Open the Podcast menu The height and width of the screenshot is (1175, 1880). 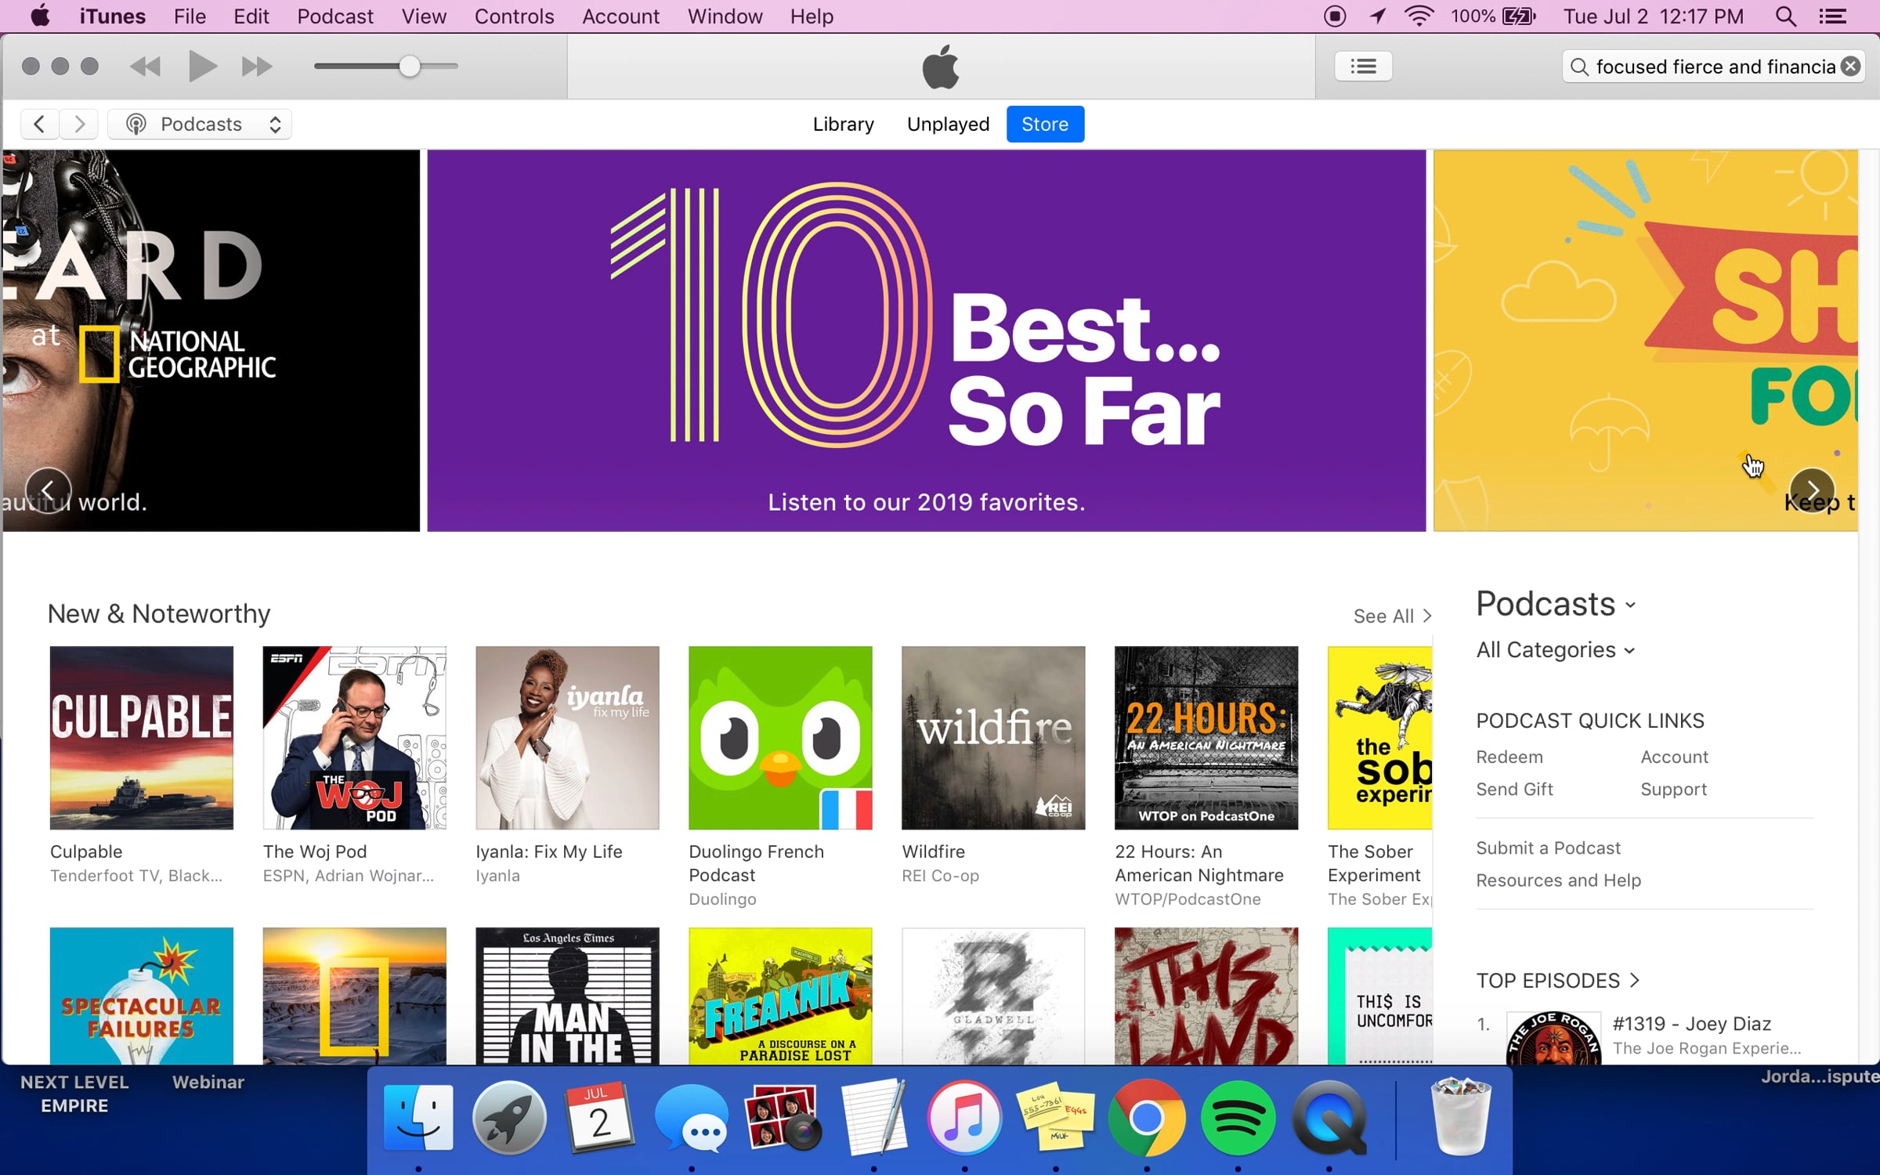[334, 16]
